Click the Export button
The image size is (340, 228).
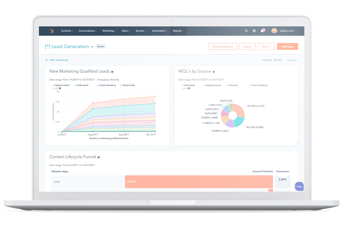247,47
